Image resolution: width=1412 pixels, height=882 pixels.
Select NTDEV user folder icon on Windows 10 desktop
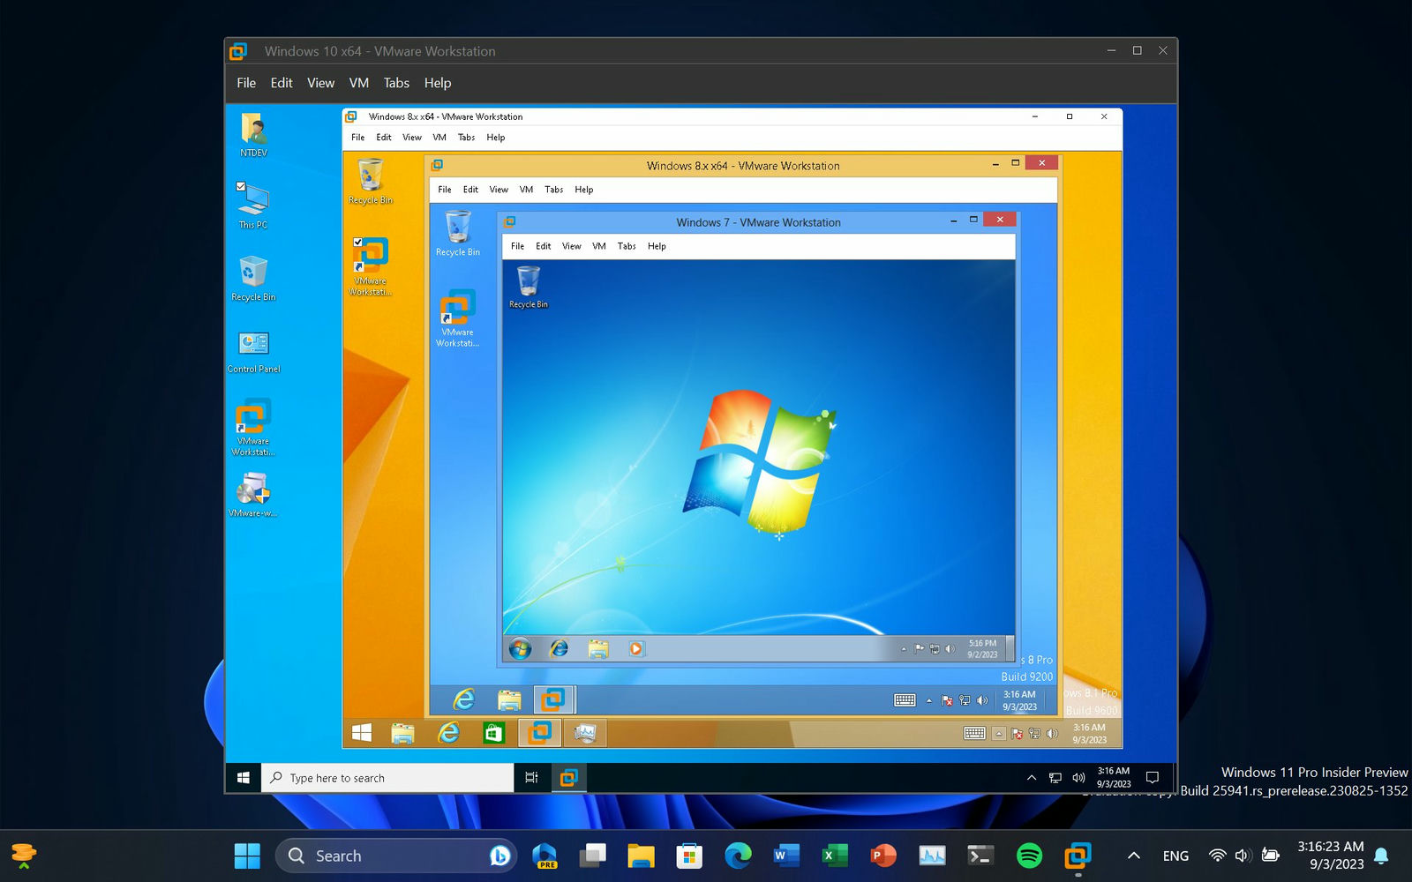(x=253, y=134)
